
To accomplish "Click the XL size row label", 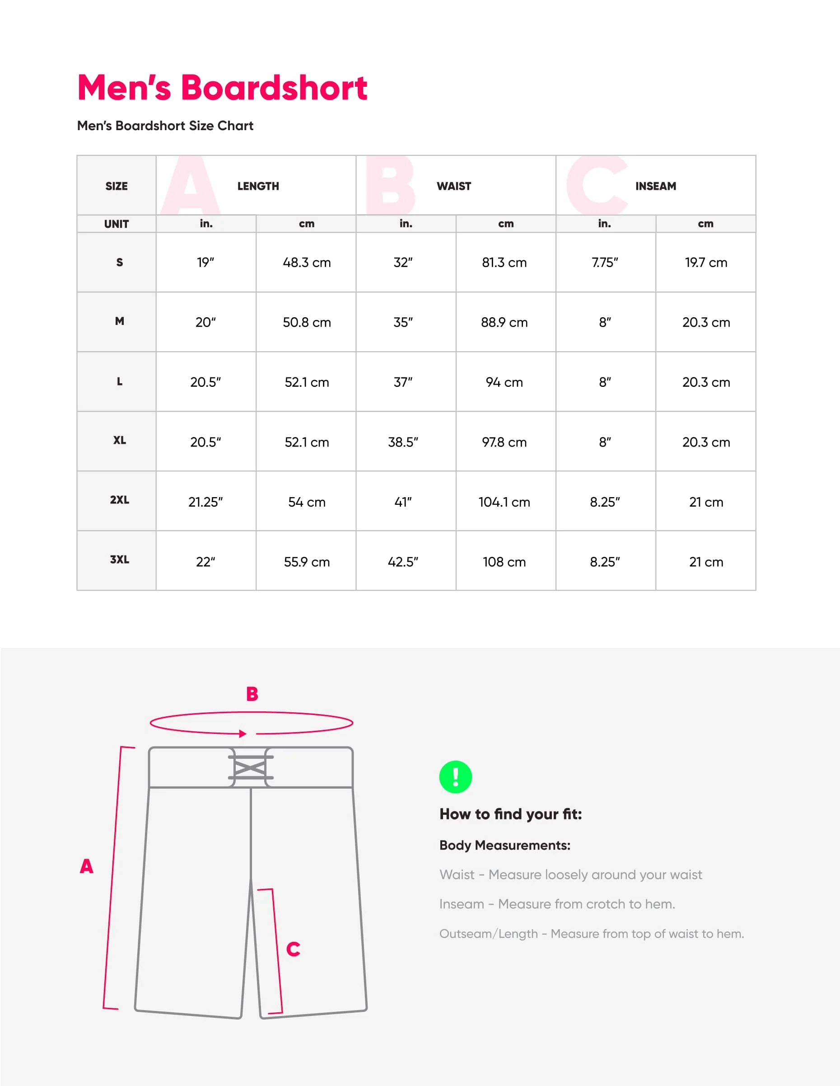I will [119, 441].
